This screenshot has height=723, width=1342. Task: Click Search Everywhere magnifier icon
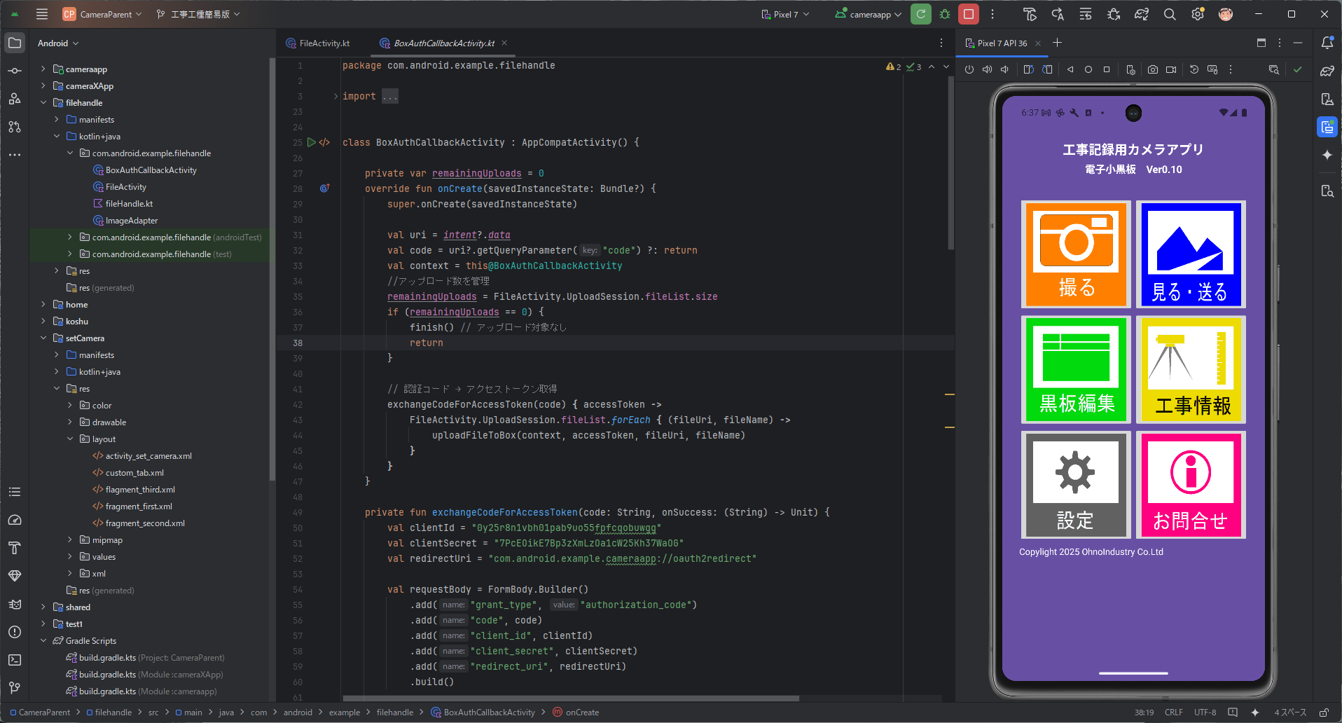(x=1170, y=14)
